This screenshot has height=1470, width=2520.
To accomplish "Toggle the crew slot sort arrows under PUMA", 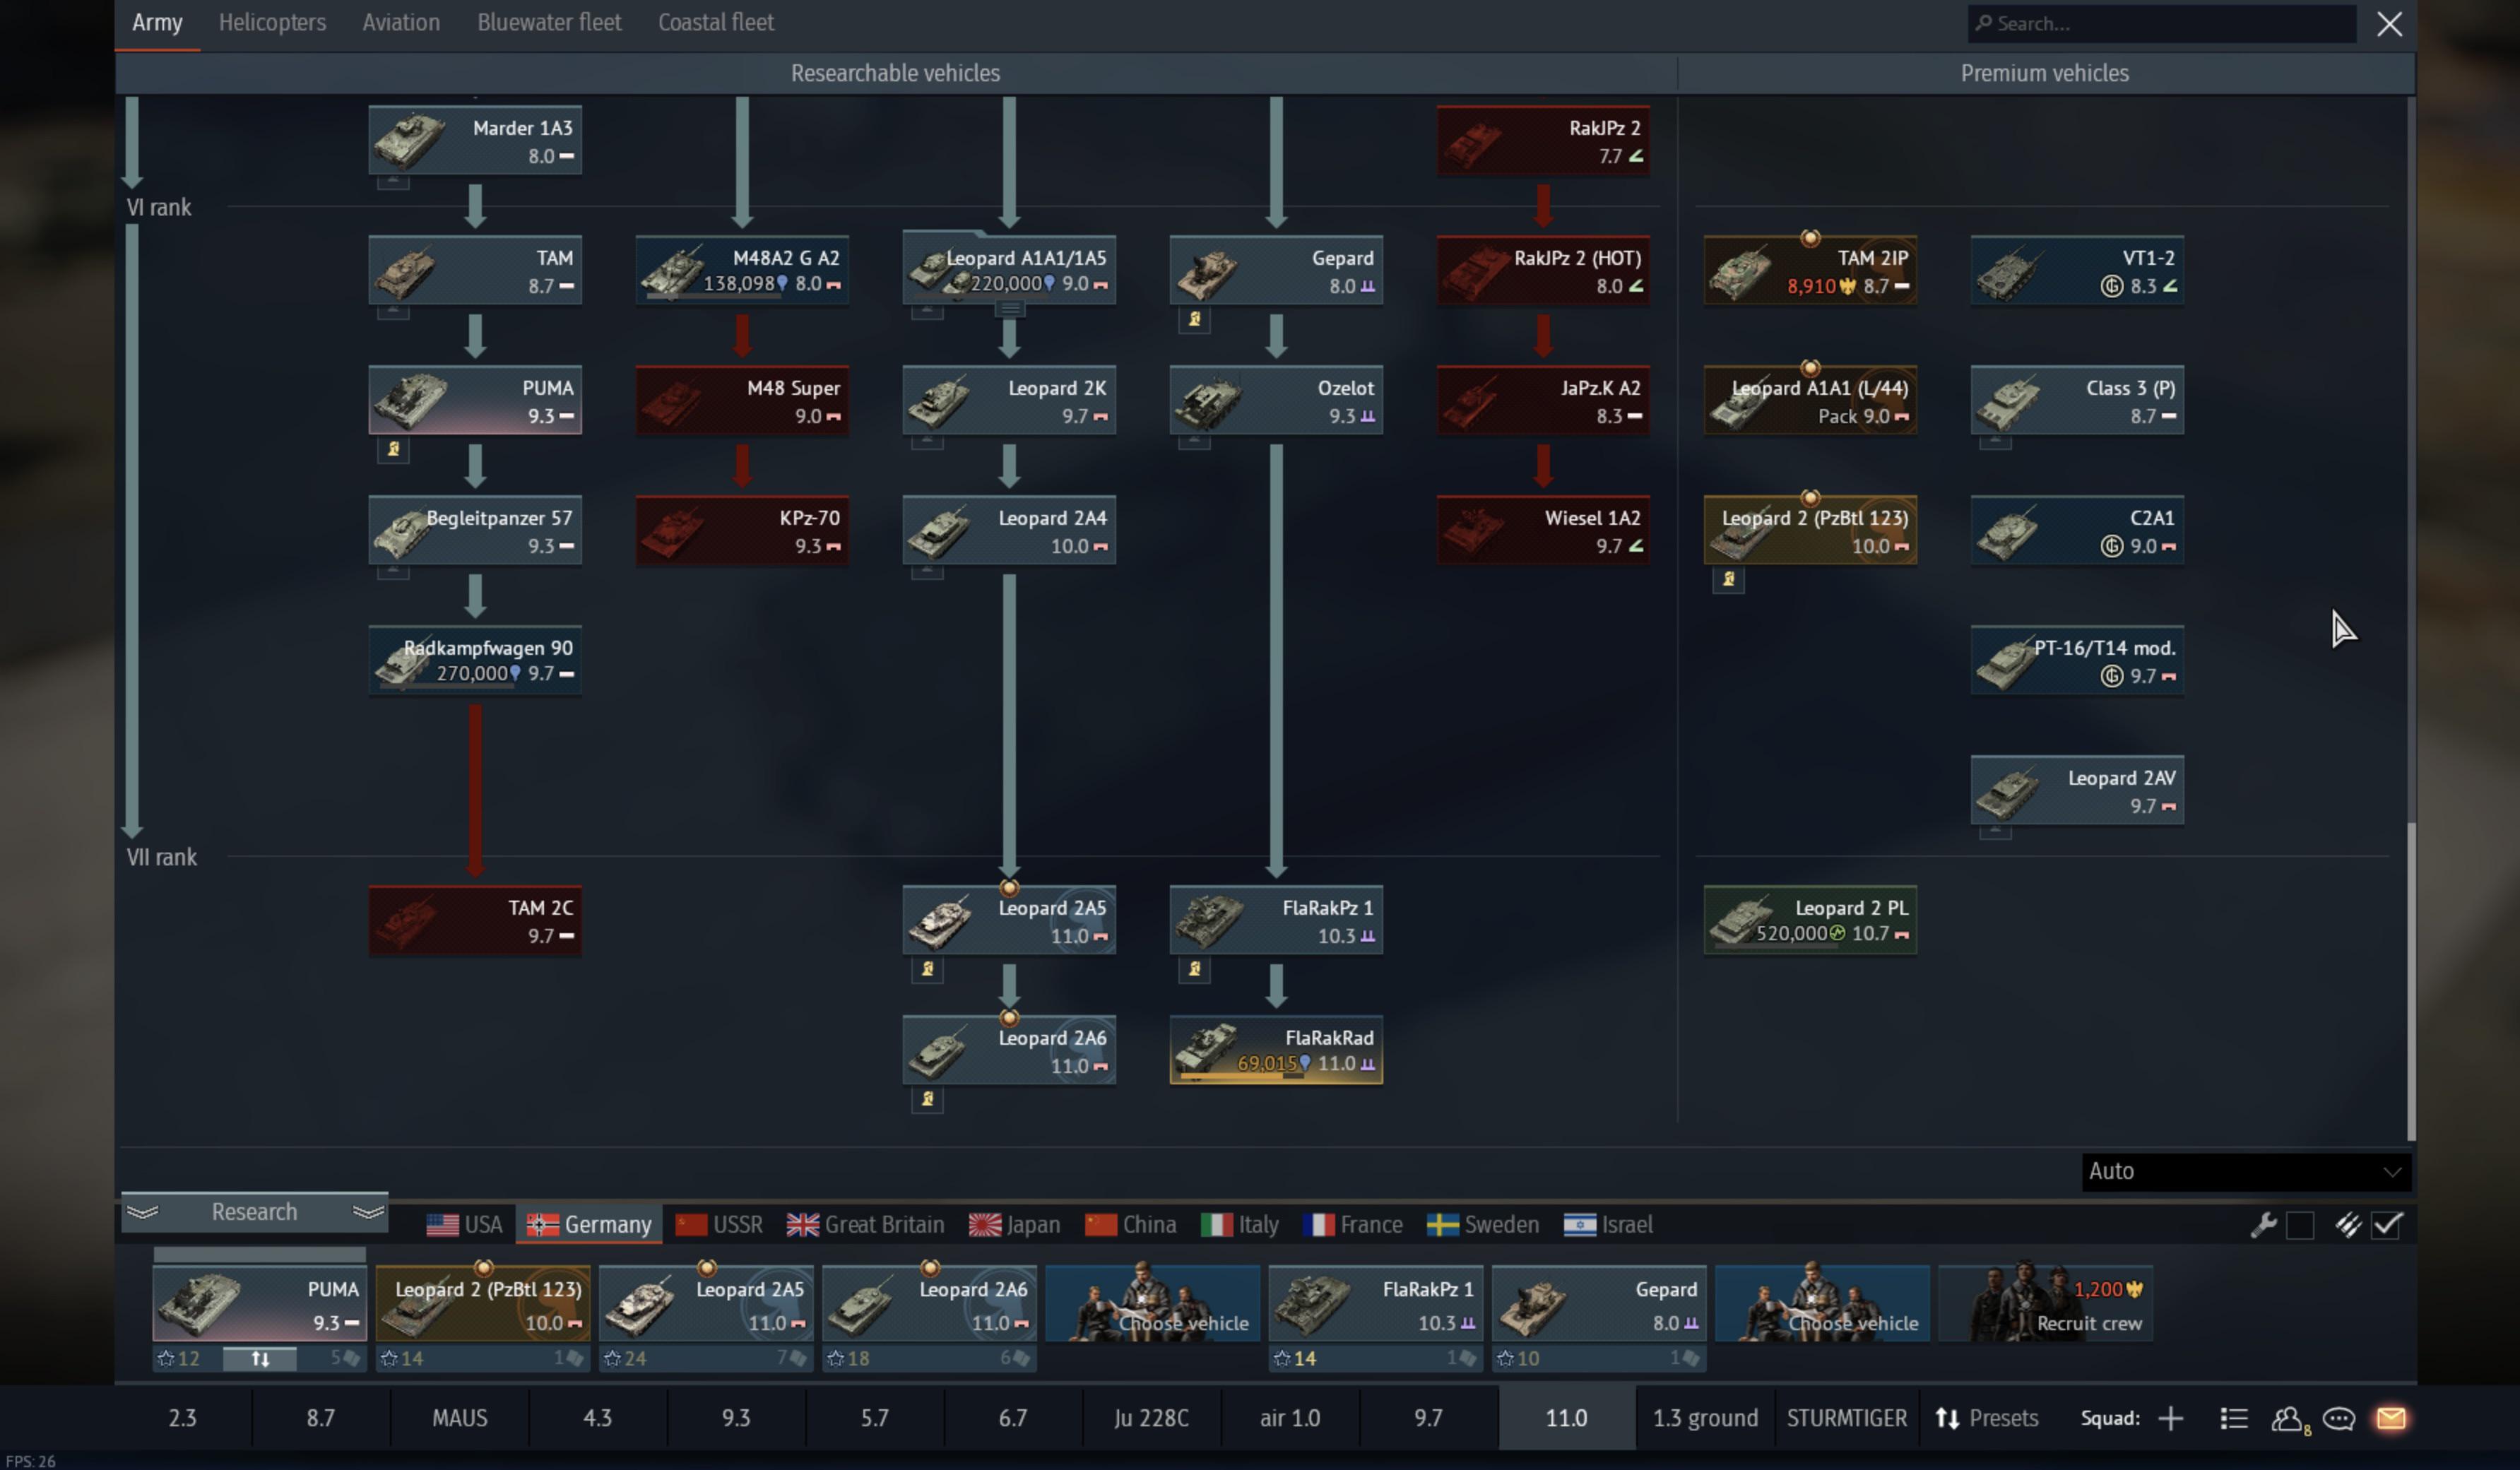I will coord(261,1359).
